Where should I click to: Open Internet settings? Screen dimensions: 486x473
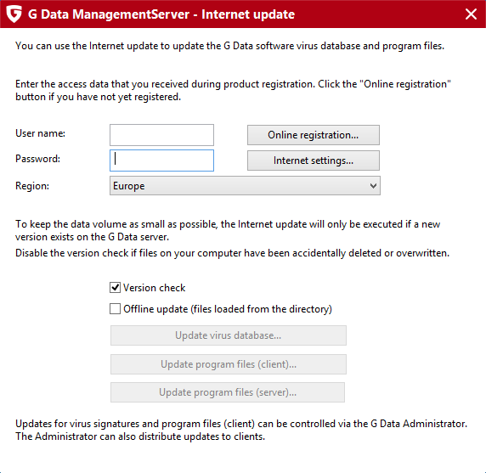pos(313,160)
